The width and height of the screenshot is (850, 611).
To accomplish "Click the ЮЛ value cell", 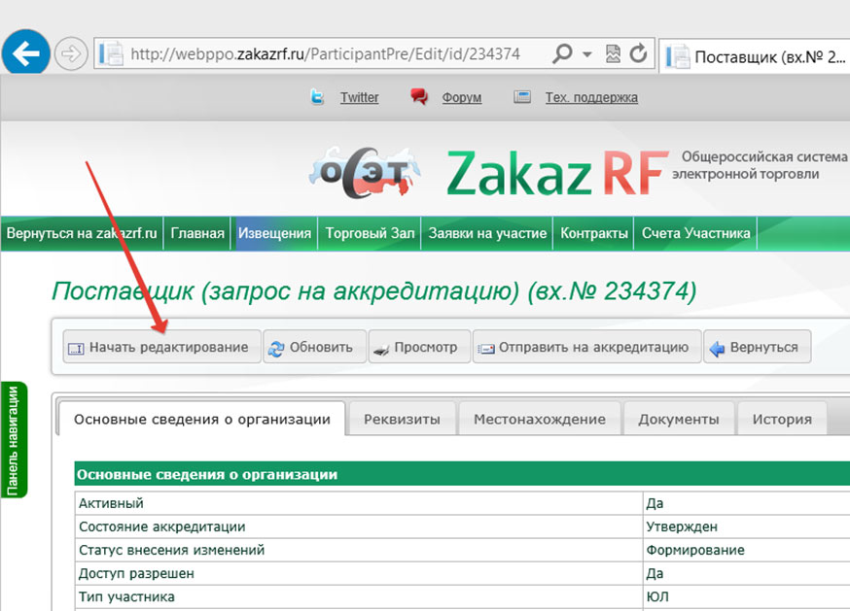I will (x=747, y=596).
